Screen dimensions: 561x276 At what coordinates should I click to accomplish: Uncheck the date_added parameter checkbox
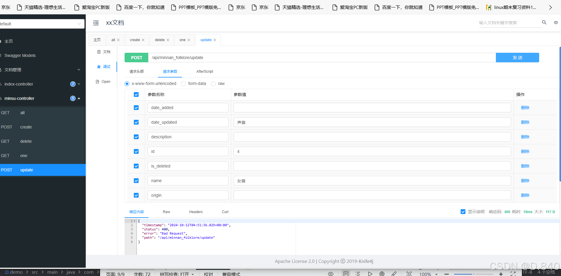(x=136, y=108)
